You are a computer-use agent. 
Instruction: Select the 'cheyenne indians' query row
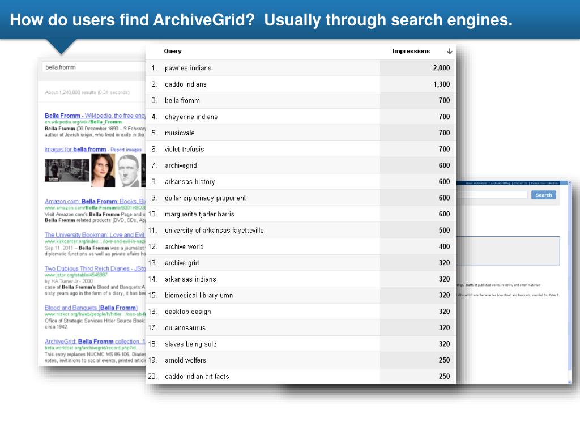(300, 117)
